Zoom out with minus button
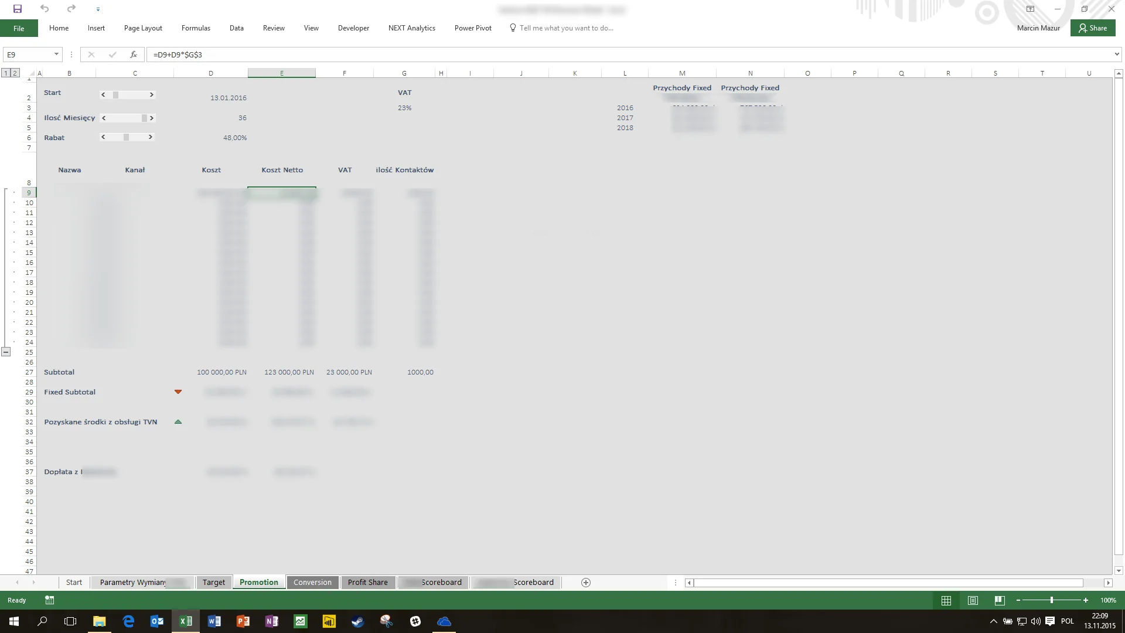The height and width of the screenshot is (633, 1125). (1018, 600)
